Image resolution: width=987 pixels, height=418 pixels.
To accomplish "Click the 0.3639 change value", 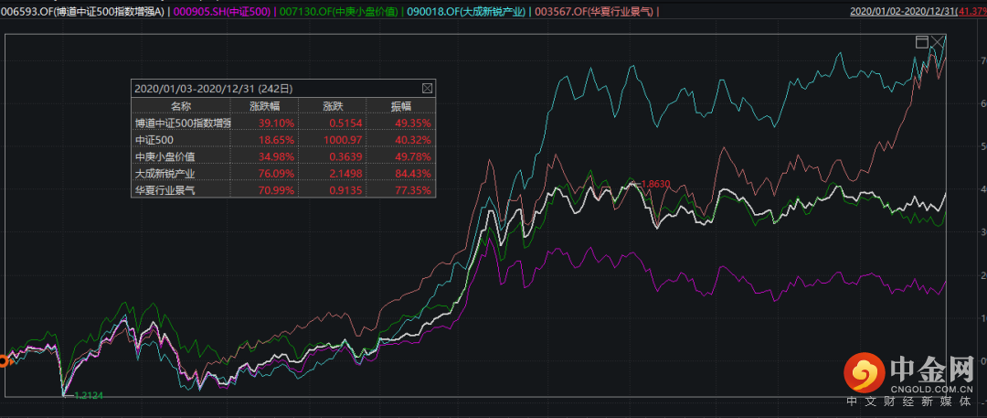I will click(346, 157).
